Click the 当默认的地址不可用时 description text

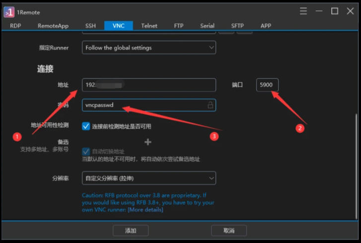click(141, 159)
